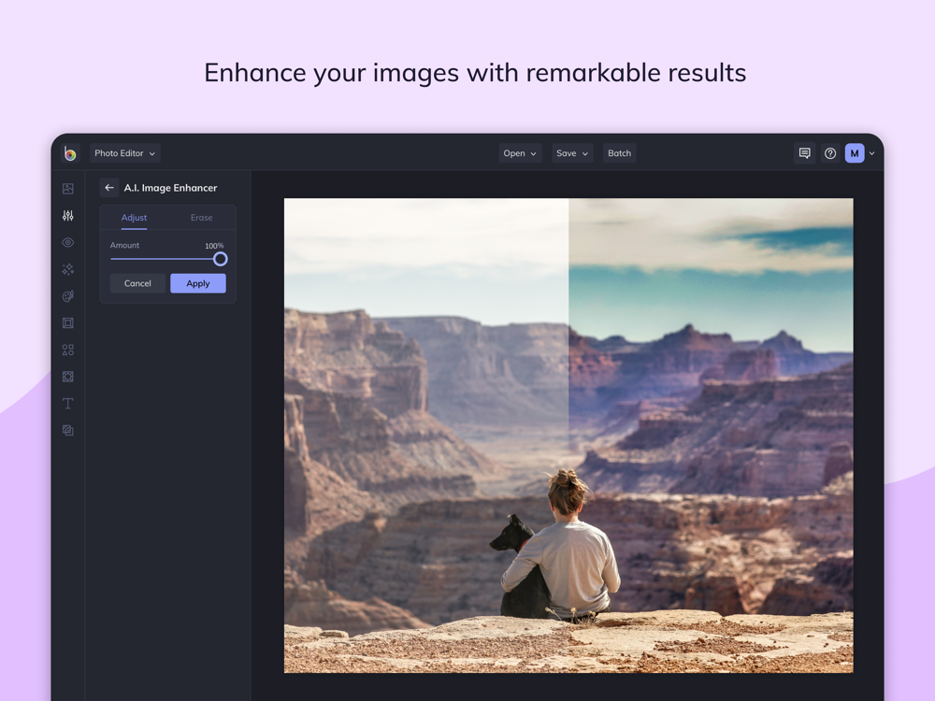Open the Effects sparkle icon
This screenshot has width=935, height=701.
(68, 269)
